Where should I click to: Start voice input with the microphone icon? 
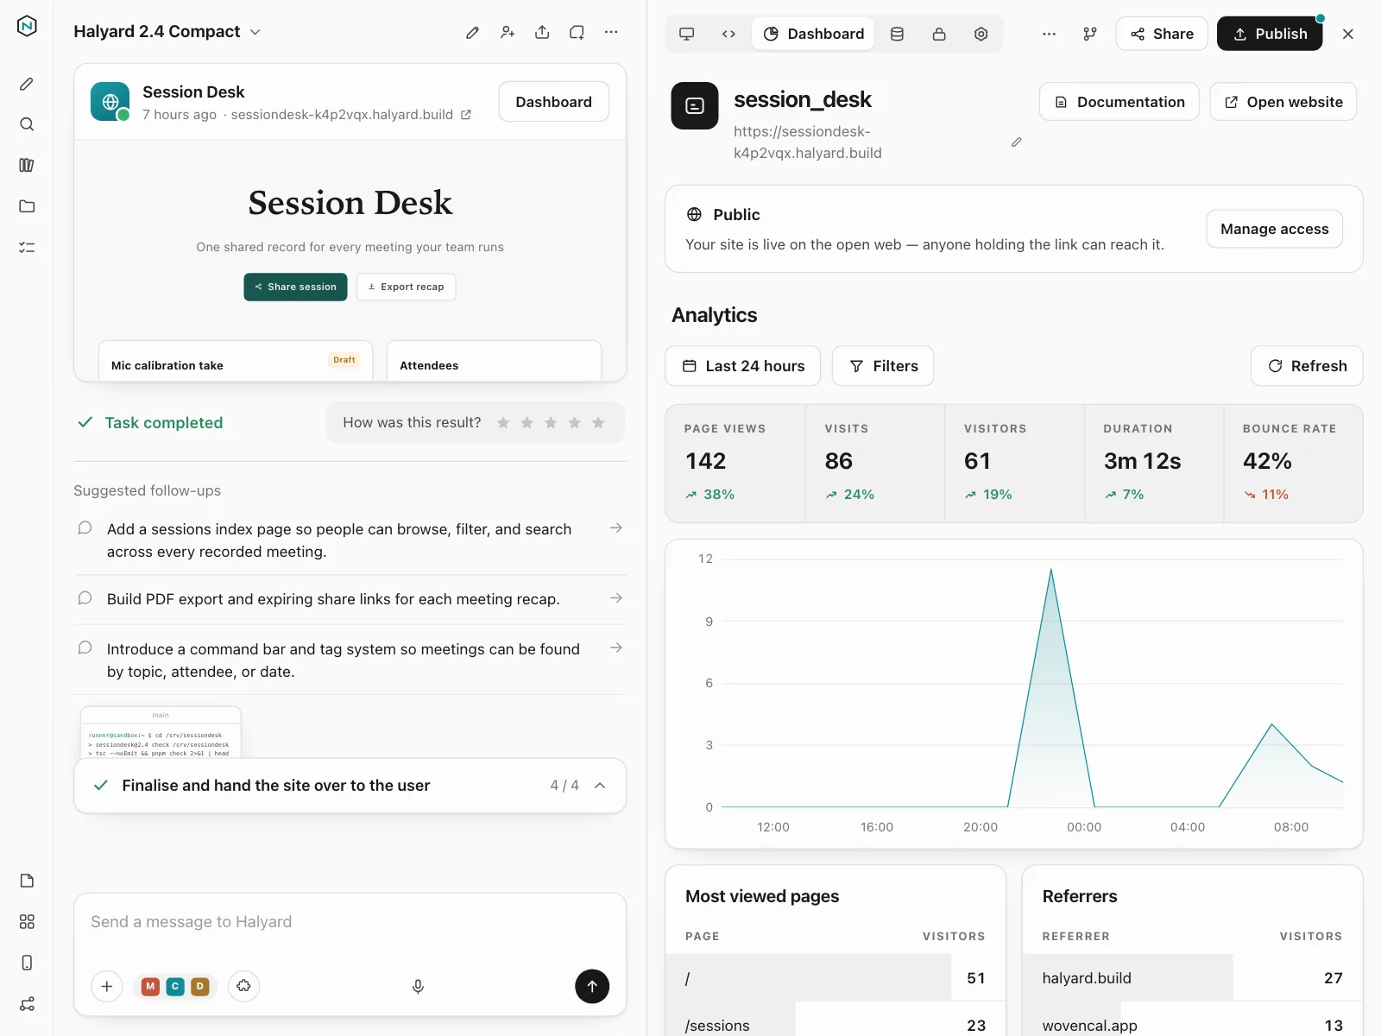(418, 986)
